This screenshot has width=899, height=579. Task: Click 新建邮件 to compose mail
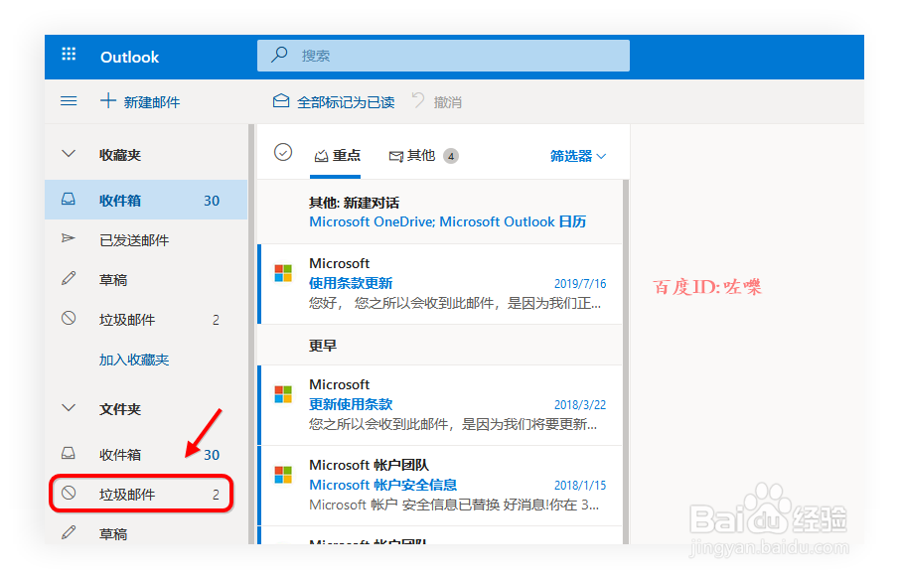[140, 101]
